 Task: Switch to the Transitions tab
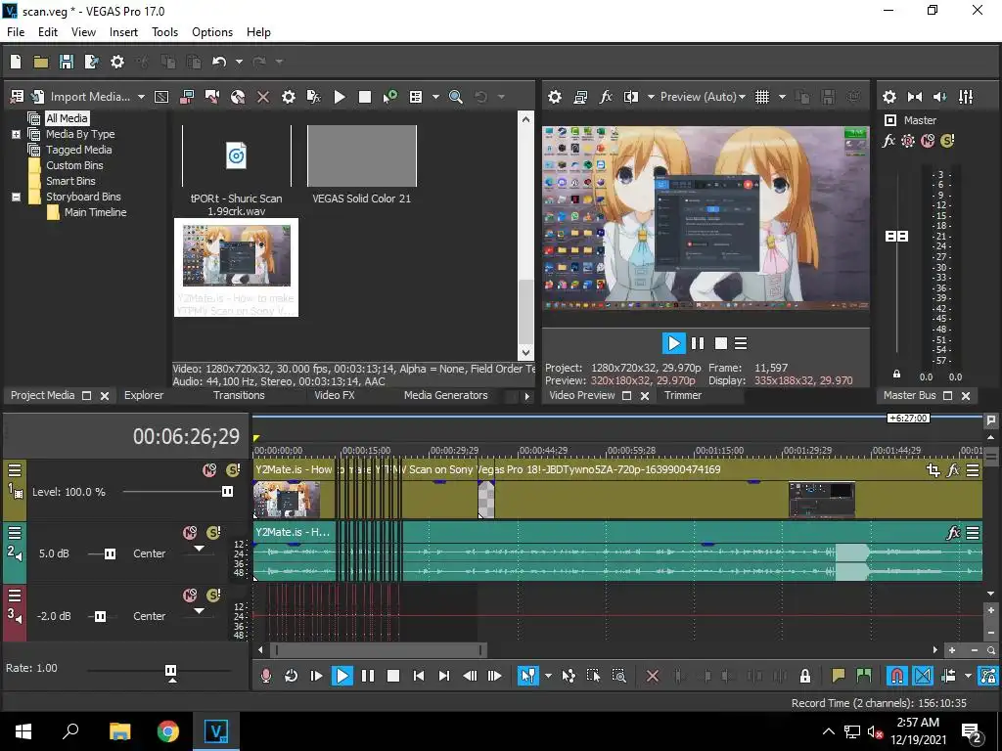(239, 395)
